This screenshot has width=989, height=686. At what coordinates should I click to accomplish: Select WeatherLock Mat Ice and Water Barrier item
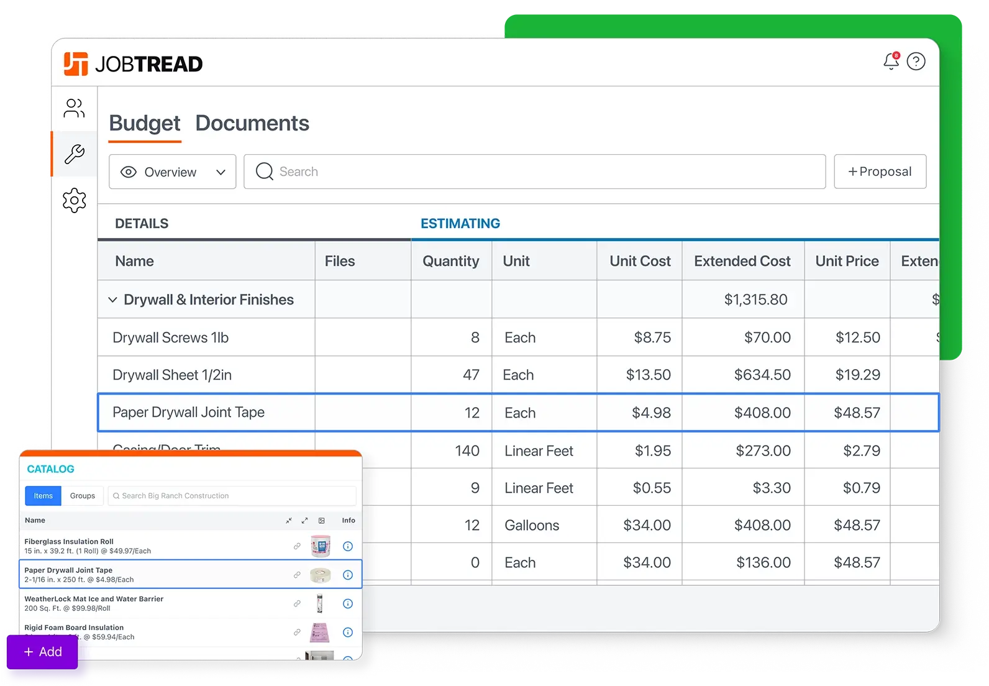190,603
